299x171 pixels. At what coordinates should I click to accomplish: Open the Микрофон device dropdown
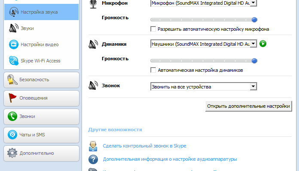tap(204, 3)
